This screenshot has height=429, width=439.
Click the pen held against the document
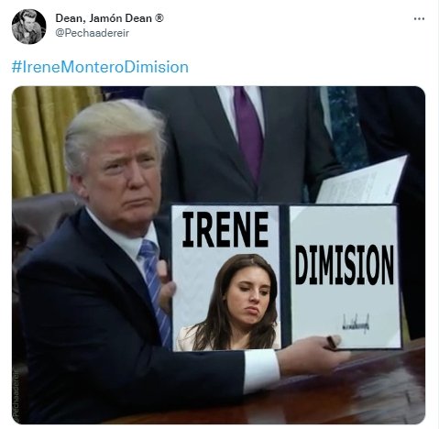coord(332,343)
